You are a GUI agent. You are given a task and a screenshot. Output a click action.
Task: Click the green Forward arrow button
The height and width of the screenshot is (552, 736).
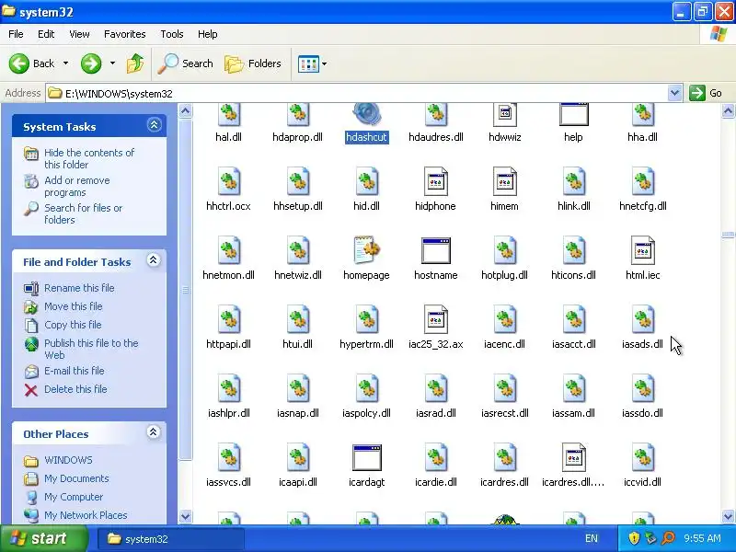tap(90, 63)
